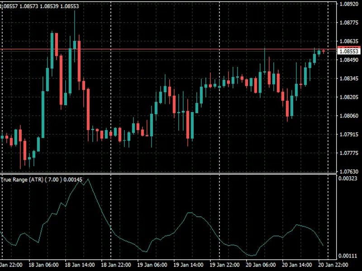Click the 1.08635 price scale label
362x271 pixels.
click(349, 41)
